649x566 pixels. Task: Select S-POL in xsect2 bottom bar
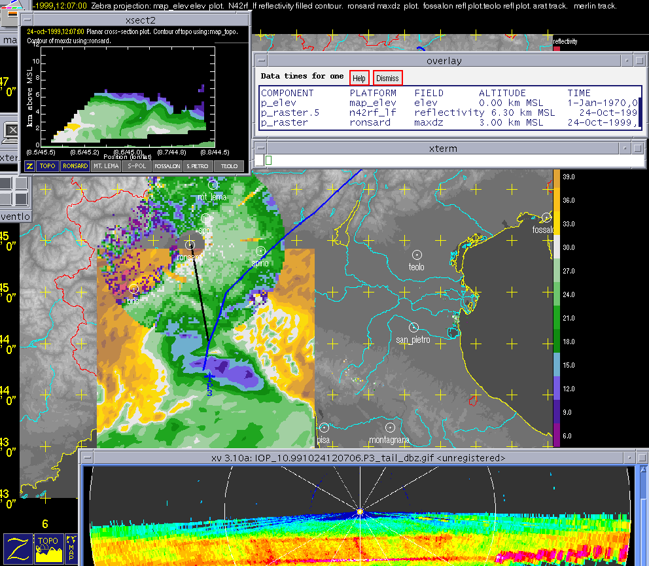tap(136, 166)
